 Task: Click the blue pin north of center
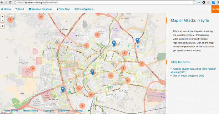click(x=114, y=43)
